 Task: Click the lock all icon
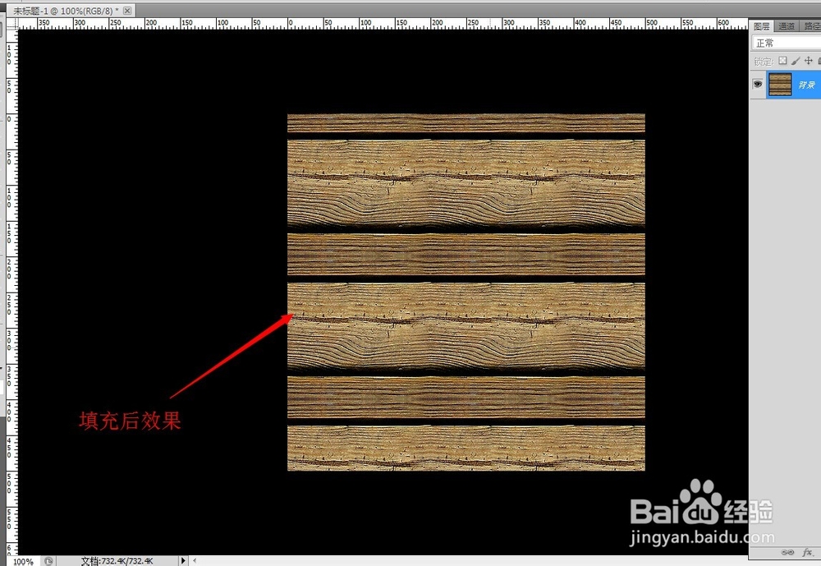819,60
